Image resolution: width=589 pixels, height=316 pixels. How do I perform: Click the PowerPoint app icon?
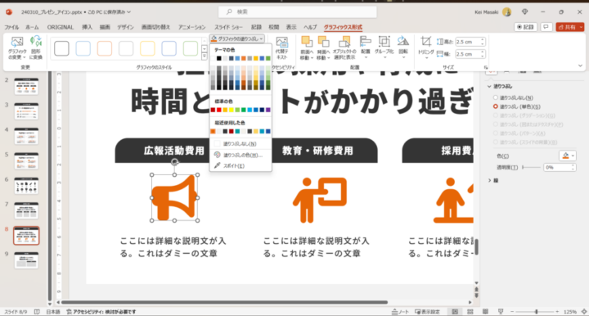9,12
